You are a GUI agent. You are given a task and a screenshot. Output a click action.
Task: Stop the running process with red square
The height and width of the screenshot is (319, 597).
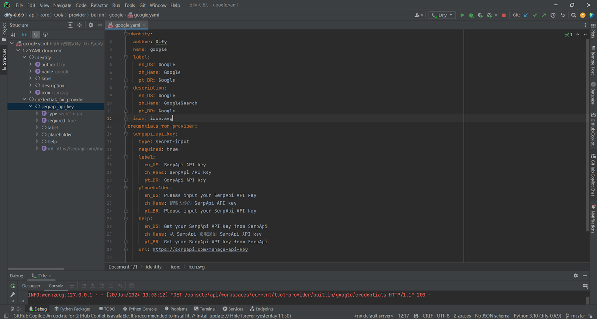[x=504, y=15]
